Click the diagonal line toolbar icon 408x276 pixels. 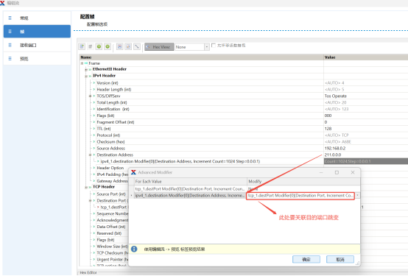coord(137,46)
